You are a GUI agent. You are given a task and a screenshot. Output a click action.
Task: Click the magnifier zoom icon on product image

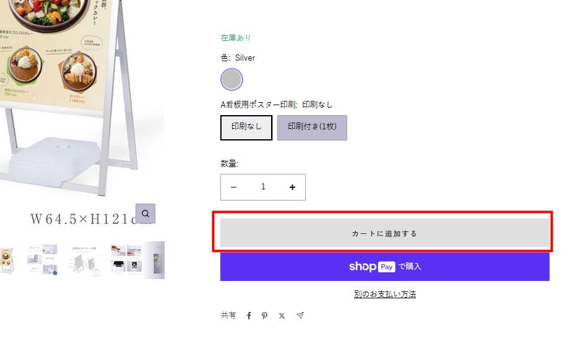tap(145, 214)
